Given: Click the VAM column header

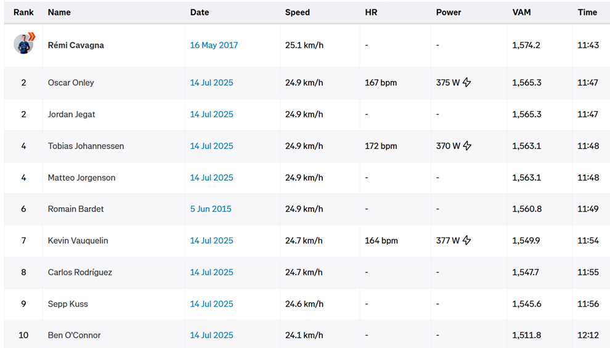Looking at the screenshot, I should tap(521, 12).
